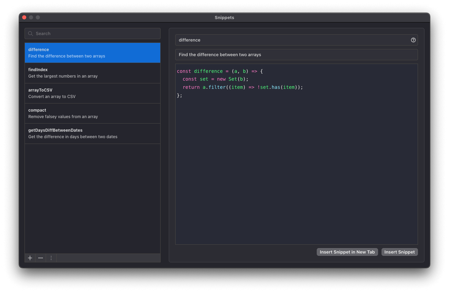449x293 pixels.
Task: Select the compact snippet
Action: (x=92, y=113)
